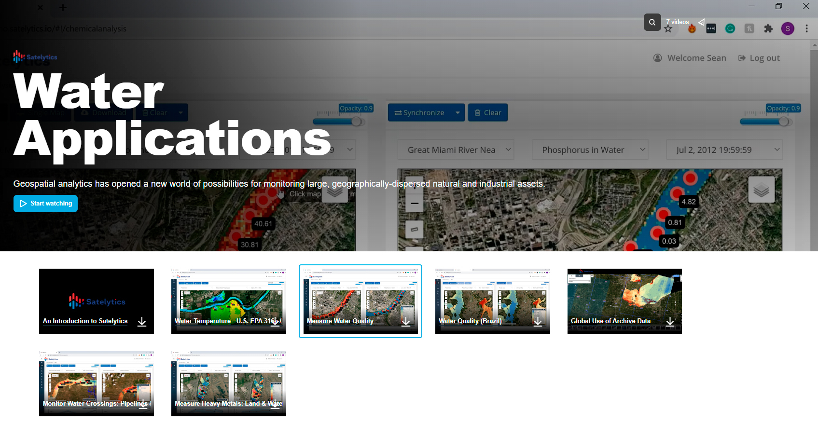
Task: Click the right panel Clear button
Action: pos(488,112)
